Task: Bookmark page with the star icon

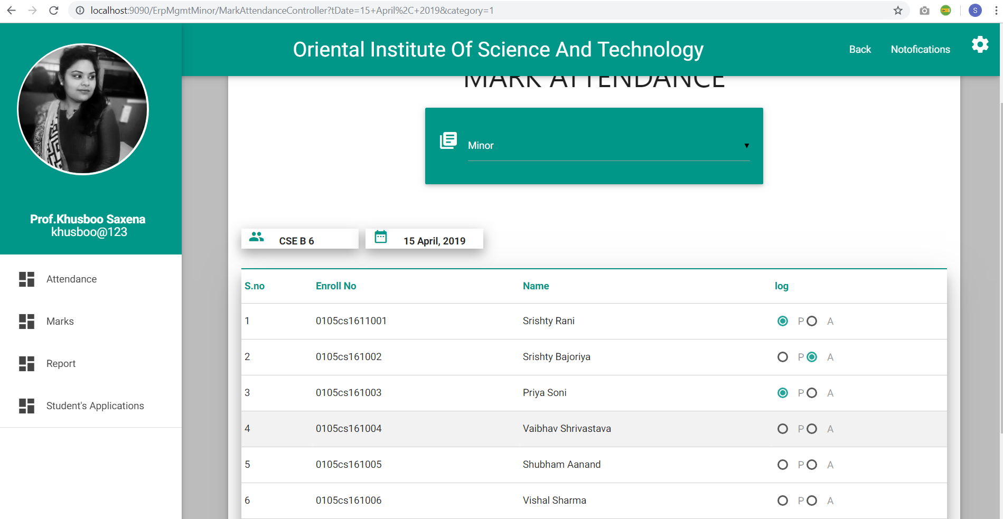Action: click(x=898, y=11)
